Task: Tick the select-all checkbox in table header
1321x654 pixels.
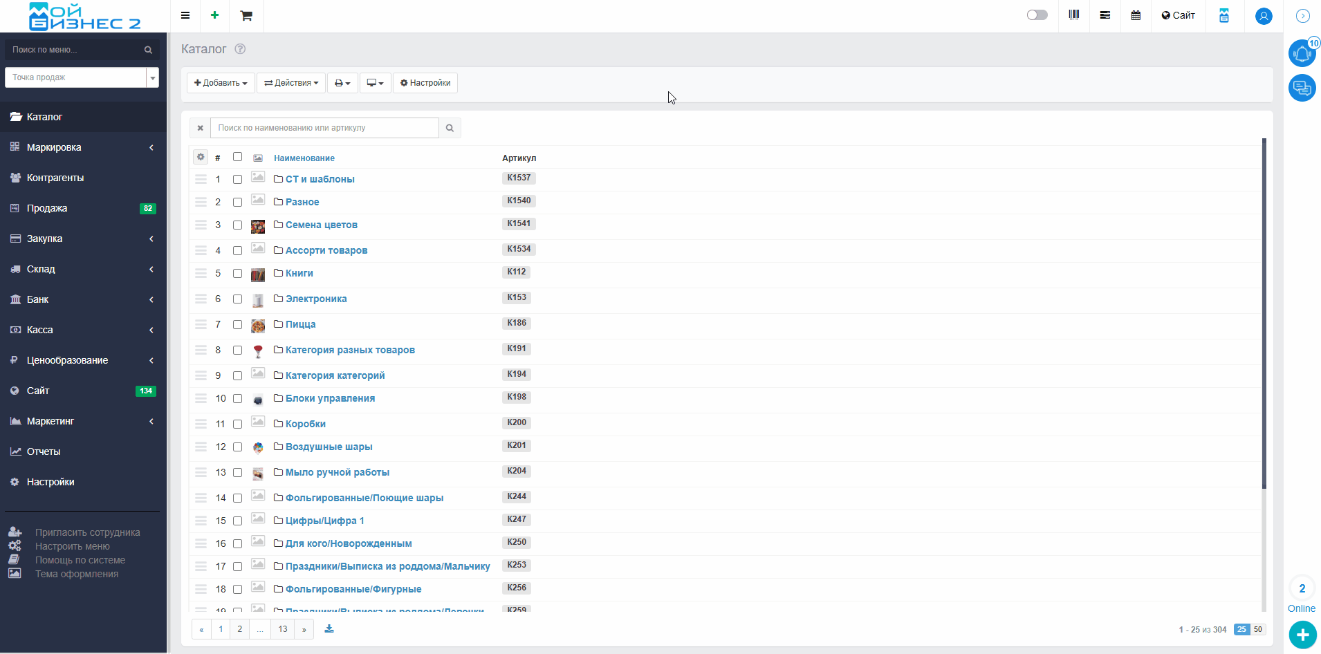Action: [x=237, y=157]
